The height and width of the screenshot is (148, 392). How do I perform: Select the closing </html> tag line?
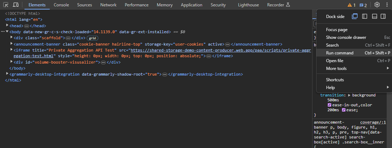point(13,80)
